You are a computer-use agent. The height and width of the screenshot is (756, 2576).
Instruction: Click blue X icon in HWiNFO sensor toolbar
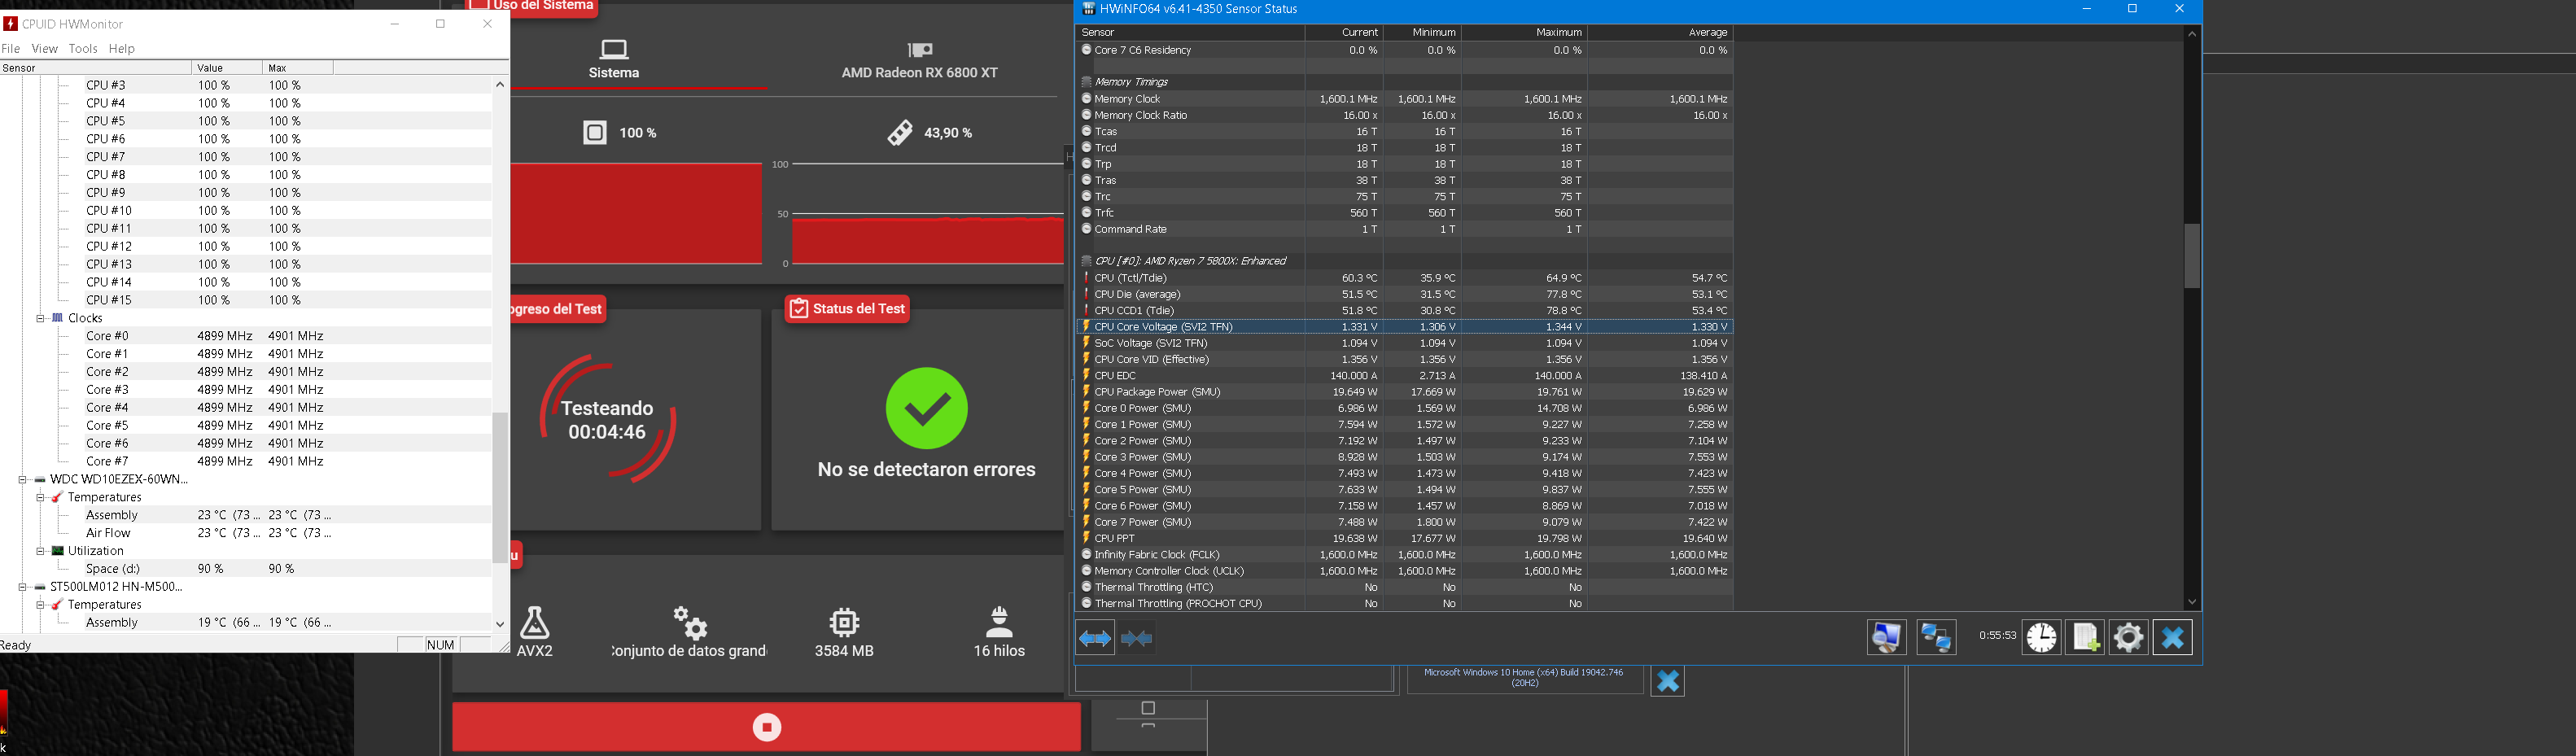pos(2172,637)
